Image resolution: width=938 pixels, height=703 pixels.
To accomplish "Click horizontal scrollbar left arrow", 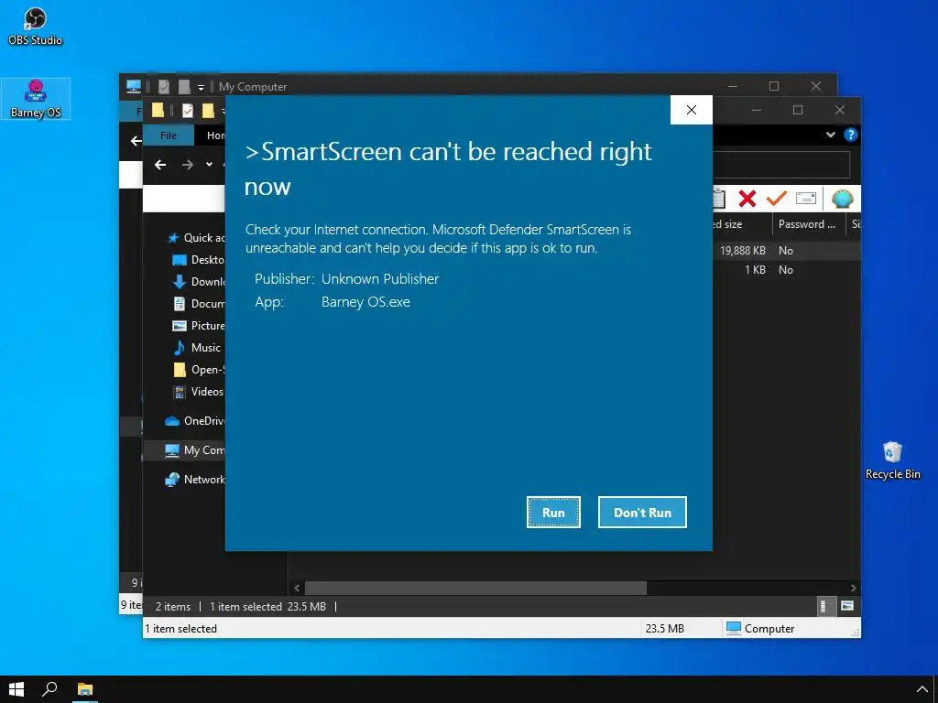I will [x=297, y=588].
